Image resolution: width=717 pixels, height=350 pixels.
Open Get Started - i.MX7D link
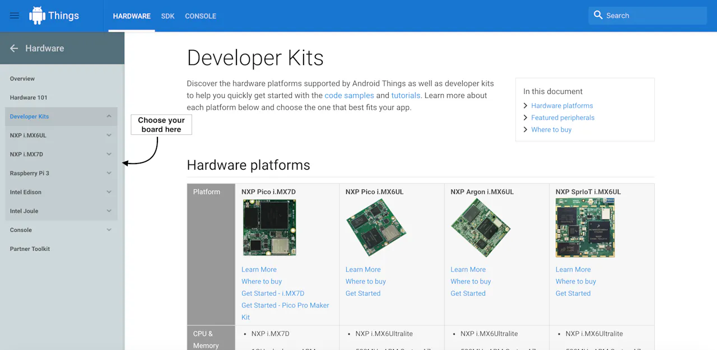[x=273, y=293]
